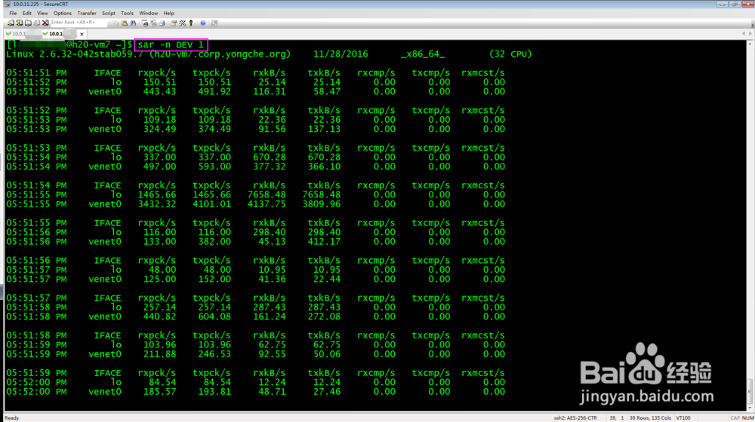The image size is (755, 422).
Task: Click the value '670.28' under rxkB/s
Action: [270, 157]
